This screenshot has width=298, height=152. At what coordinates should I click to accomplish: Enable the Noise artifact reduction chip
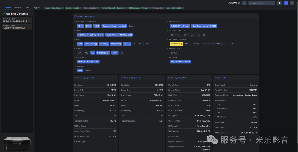point(192,35)
